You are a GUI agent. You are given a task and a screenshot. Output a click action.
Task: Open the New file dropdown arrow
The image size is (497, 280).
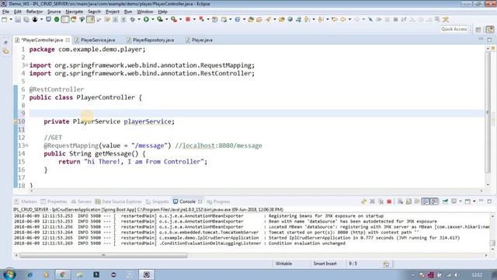point(11,19)
